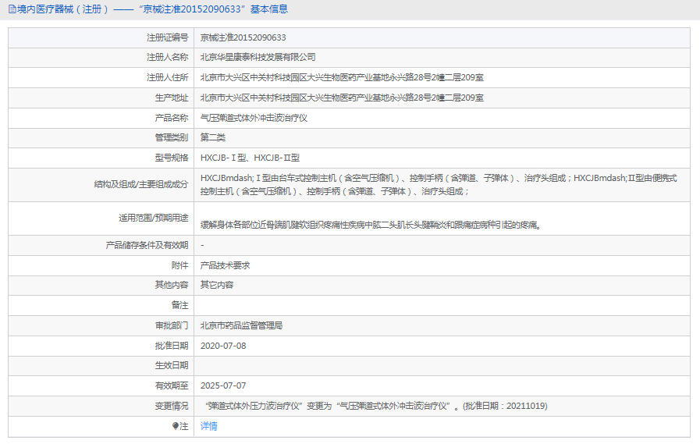The width and height of the screenshot is (700, 444).
Task: Click the 生产地址 label
Action: click(x=172, y=98)
